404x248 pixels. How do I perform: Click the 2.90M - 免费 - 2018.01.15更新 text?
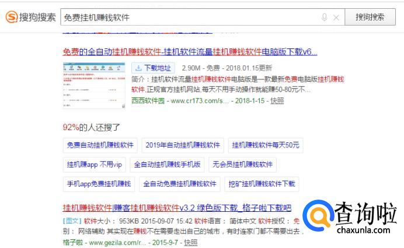[x=227, y=68]
